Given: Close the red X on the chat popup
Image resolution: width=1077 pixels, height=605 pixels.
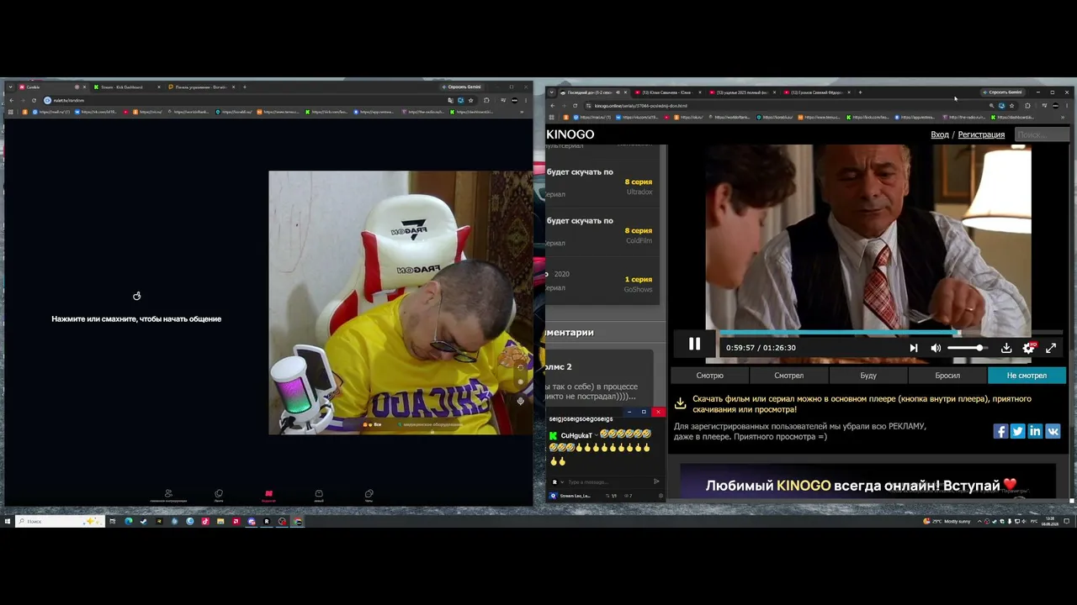Looking at the screenshot, I should click(x=658, y=412).
